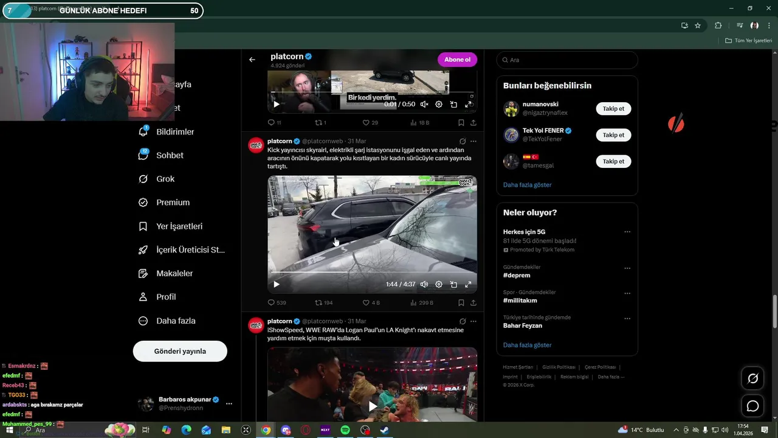Follow numanovski with Takip et
The width and height of the screenshot is (778, 438).
point(613,109)
